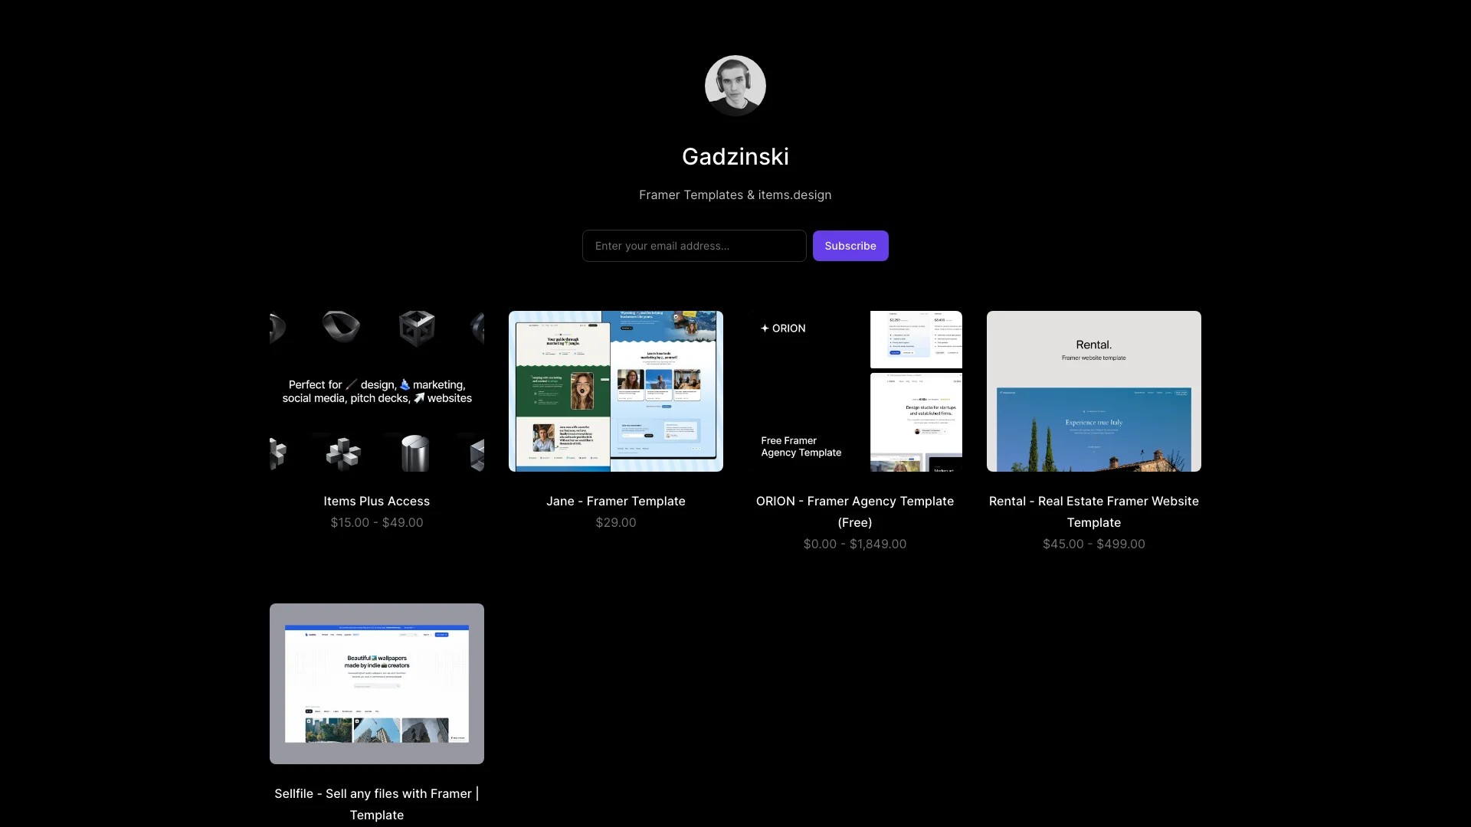Viewport: 1471px width, 827px height.
Task: Click ORION - Framer Agency Template (Free) title
Action: (855, 512)
